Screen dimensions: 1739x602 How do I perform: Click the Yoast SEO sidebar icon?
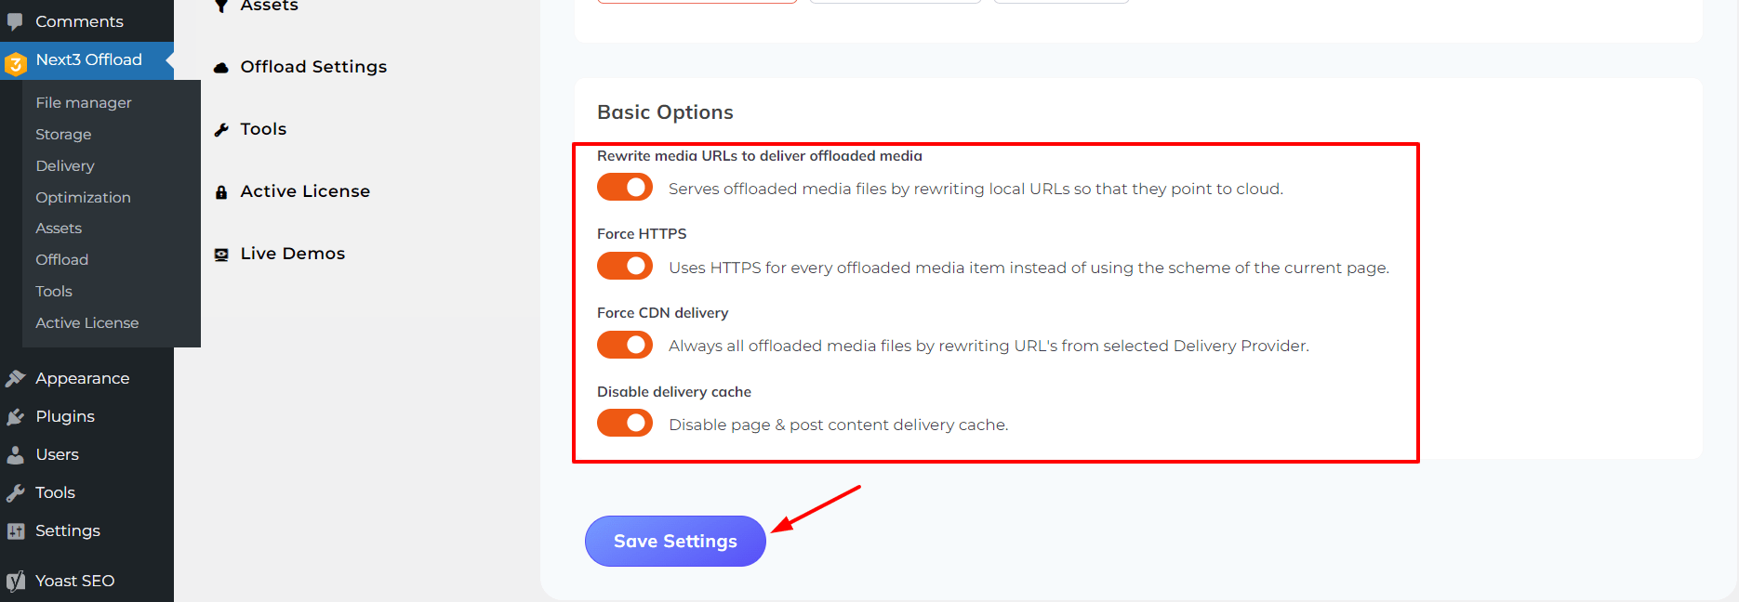click(16, 579)
